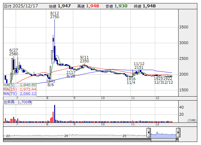
Task: Click the 11/4 low label of 1916
Action: [131, 81]
